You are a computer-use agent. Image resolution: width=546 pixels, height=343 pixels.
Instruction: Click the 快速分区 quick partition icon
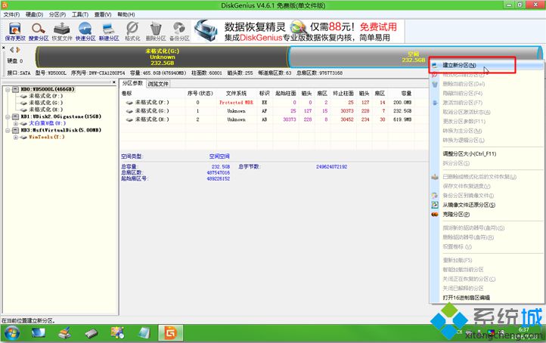point(85,32)
